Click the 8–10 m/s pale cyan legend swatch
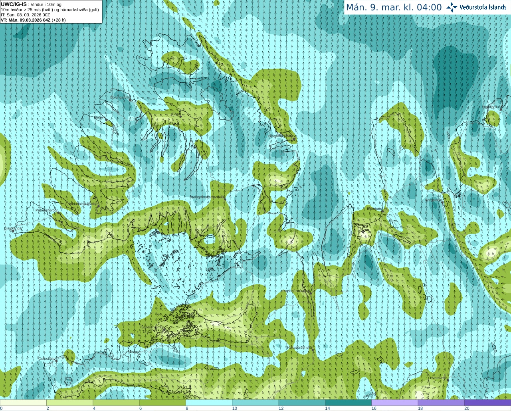Screen dimensions: 511x411 click(209, 403)
